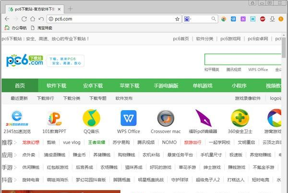Close the pc6下载站 browser tab
288x193 pixels.
tap(59, 9)
